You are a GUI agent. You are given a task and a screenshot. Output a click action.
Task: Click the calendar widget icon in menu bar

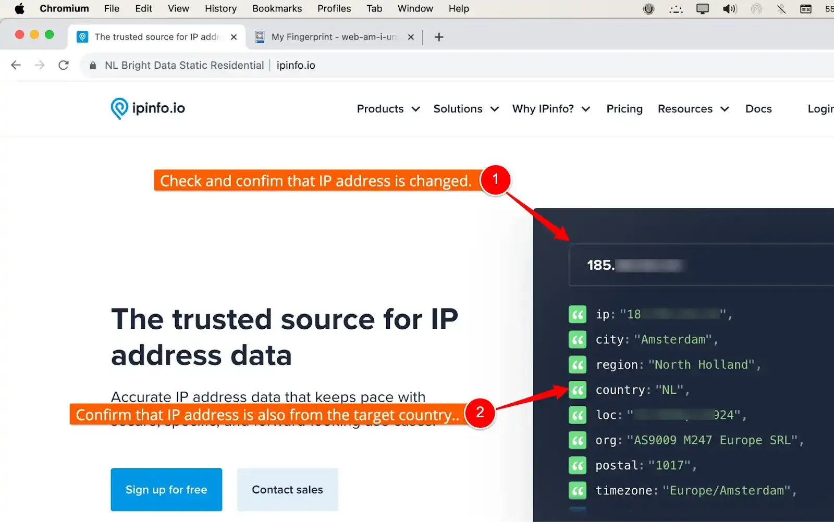(x=806, y=8)
